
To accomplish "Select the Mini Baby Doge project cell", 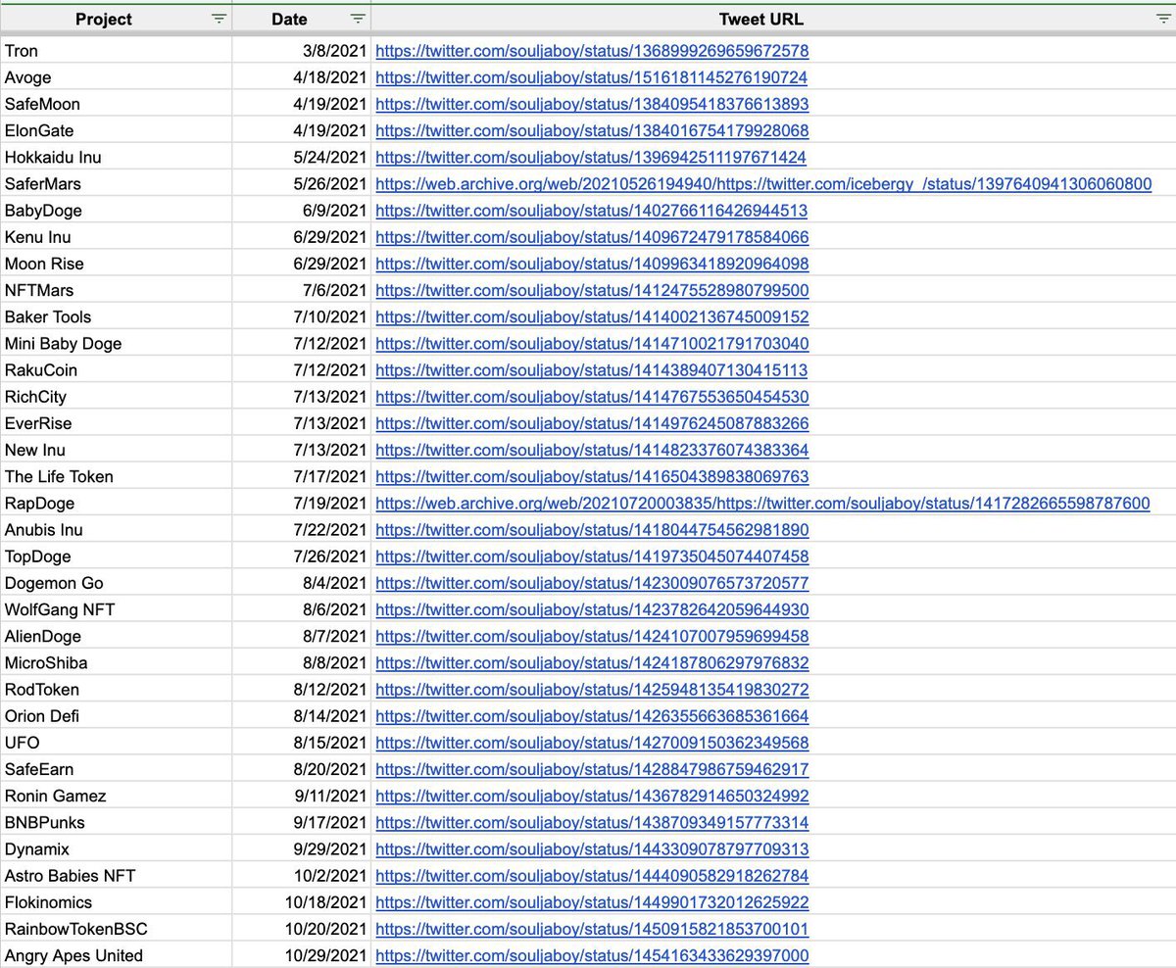I will (116, 343).
